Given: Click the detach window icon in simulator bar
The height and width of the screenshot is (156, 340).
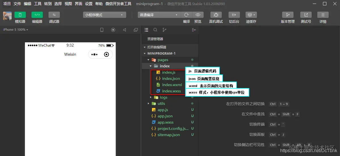Looking at the screenshot, I should (x=136, y=30).
